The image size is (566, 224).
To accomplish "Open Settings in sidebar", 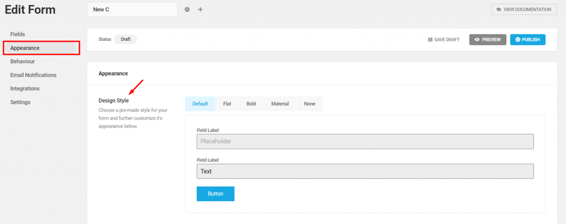I will coord(20,102).
